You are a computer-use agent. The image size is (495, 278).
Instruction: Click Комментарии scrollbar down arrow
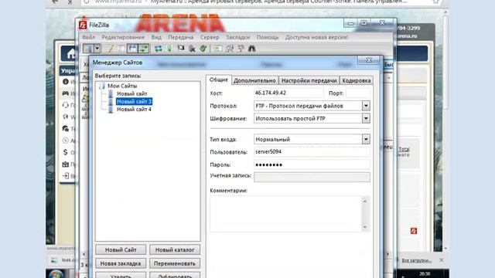coord(365,227)
